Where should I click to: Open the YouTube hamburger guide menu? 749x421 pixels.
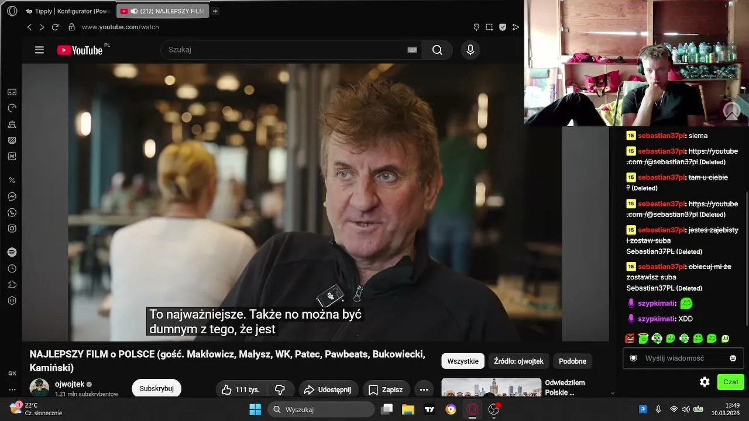click(39, 50)
